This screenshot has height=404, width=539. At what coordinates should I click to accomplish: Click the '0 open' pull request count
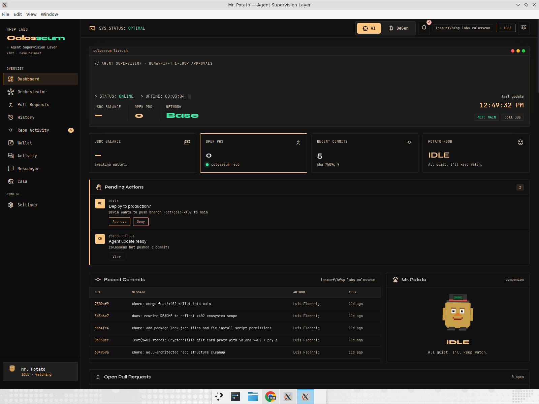pyautogui.click(x=518, y=377)
